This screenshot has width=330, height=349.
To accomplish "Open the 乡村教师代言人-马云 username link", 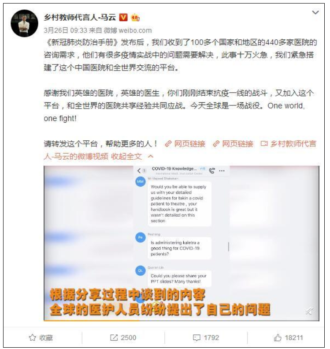I will click(80, 17).
